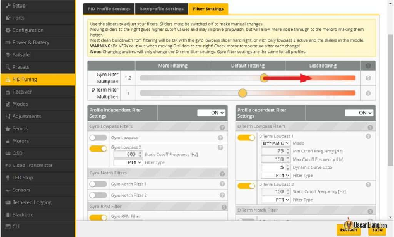Click the Failsafe parachute icon
Viewport: 394px width, 237px height.
pos(8,55)
